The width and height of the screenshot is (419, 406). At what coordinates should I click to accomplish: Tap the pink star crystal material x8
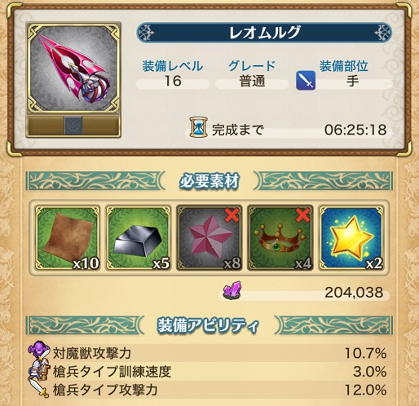pyautogui.click(x=209, y=238)
